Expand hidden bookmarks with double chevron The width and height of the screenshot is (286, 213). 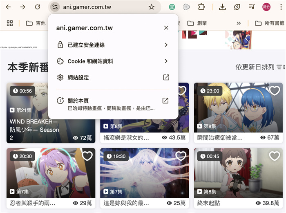pyautogui.click(x=238, y=23)
